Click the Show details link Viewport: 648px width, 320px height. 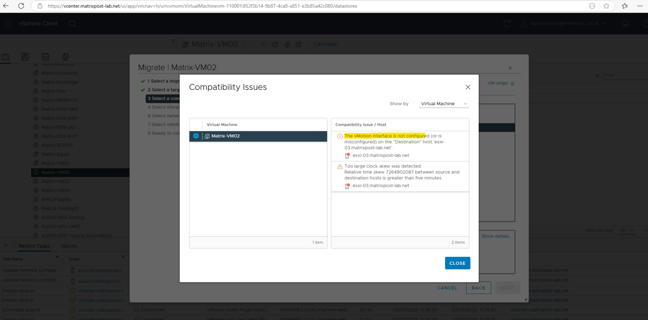pyautogui.click(x=496, y=236)
